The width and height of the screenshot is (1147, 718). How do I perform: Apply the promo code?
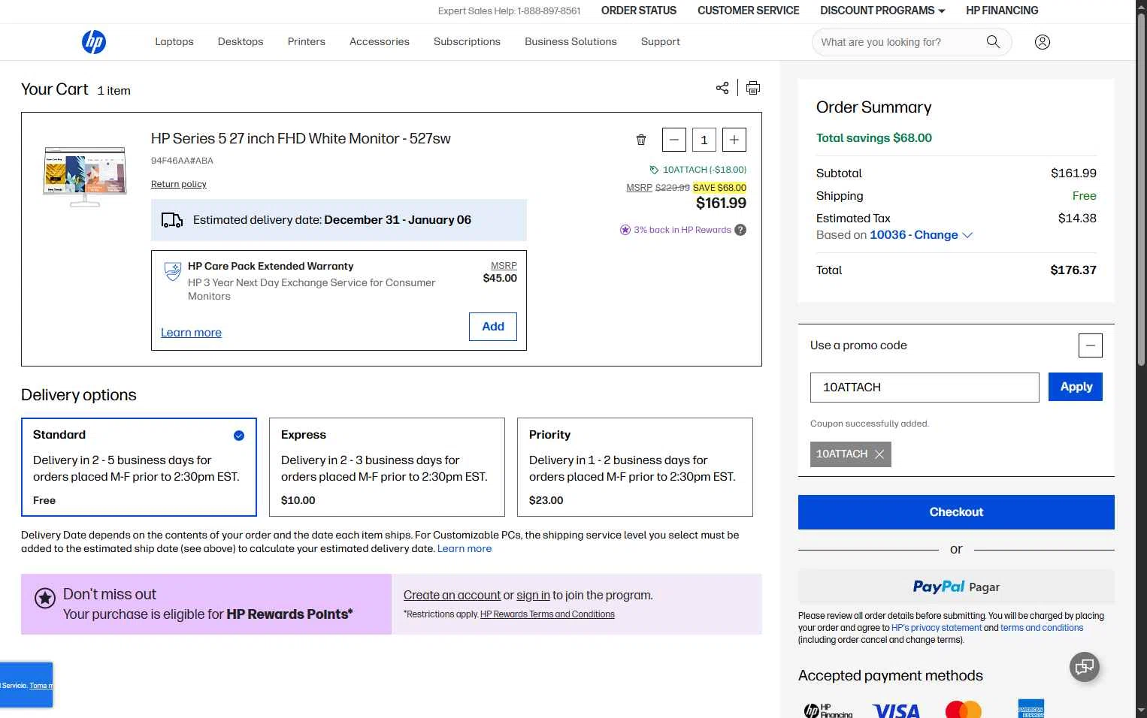click(x=1076, y=387)
